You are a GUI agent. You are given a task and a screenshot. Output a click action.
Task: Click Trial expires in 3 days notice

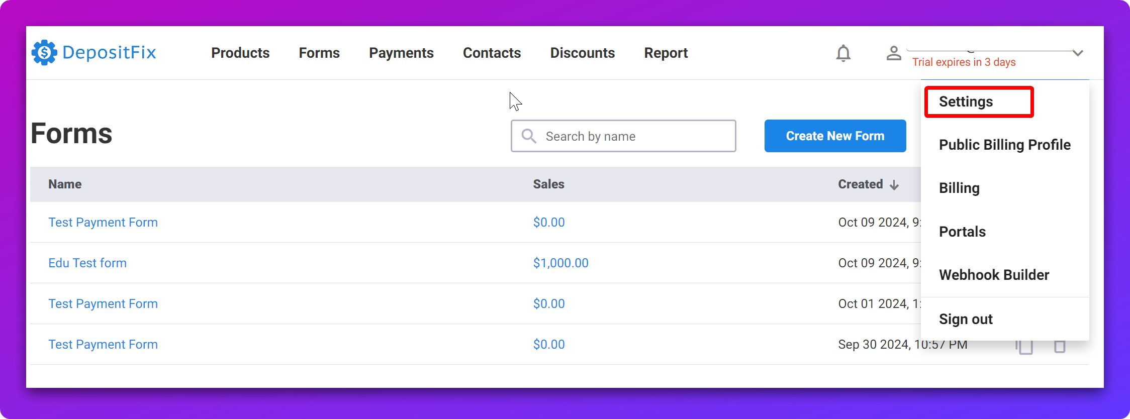coord(964,62)
